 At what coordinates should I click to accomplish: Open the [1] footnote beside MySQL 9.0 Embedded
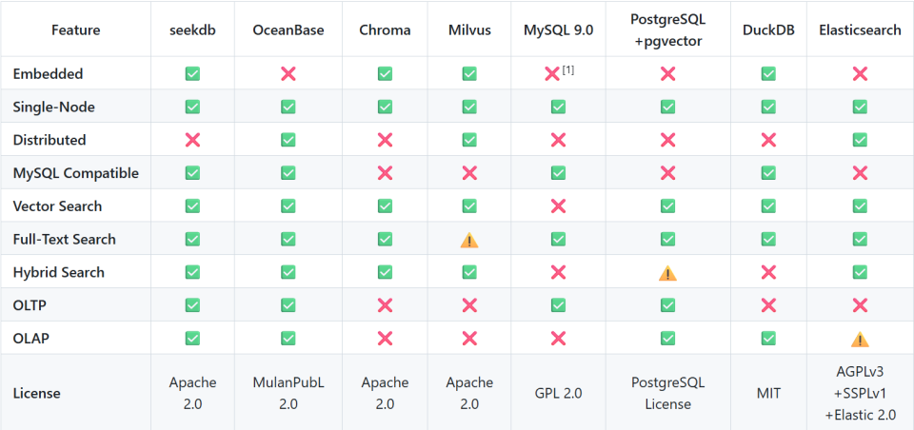[567, 68]
